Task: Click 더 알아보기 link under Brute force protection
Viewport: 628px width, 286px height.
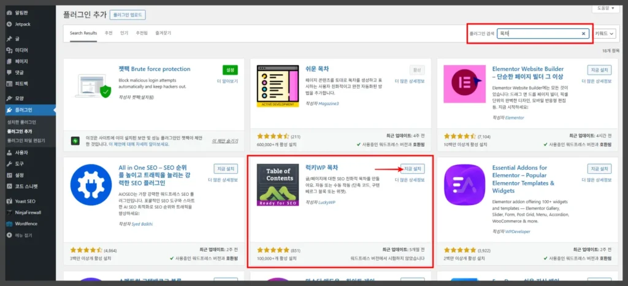Action: pyautogui.click(x=228, y=81)
